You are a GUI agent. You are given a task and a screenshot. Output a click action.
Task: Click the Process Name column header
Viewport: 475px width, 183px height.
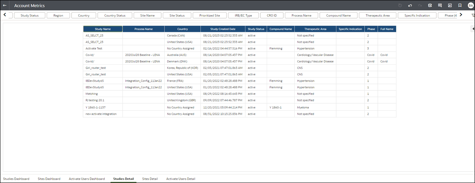coord(143,29)
